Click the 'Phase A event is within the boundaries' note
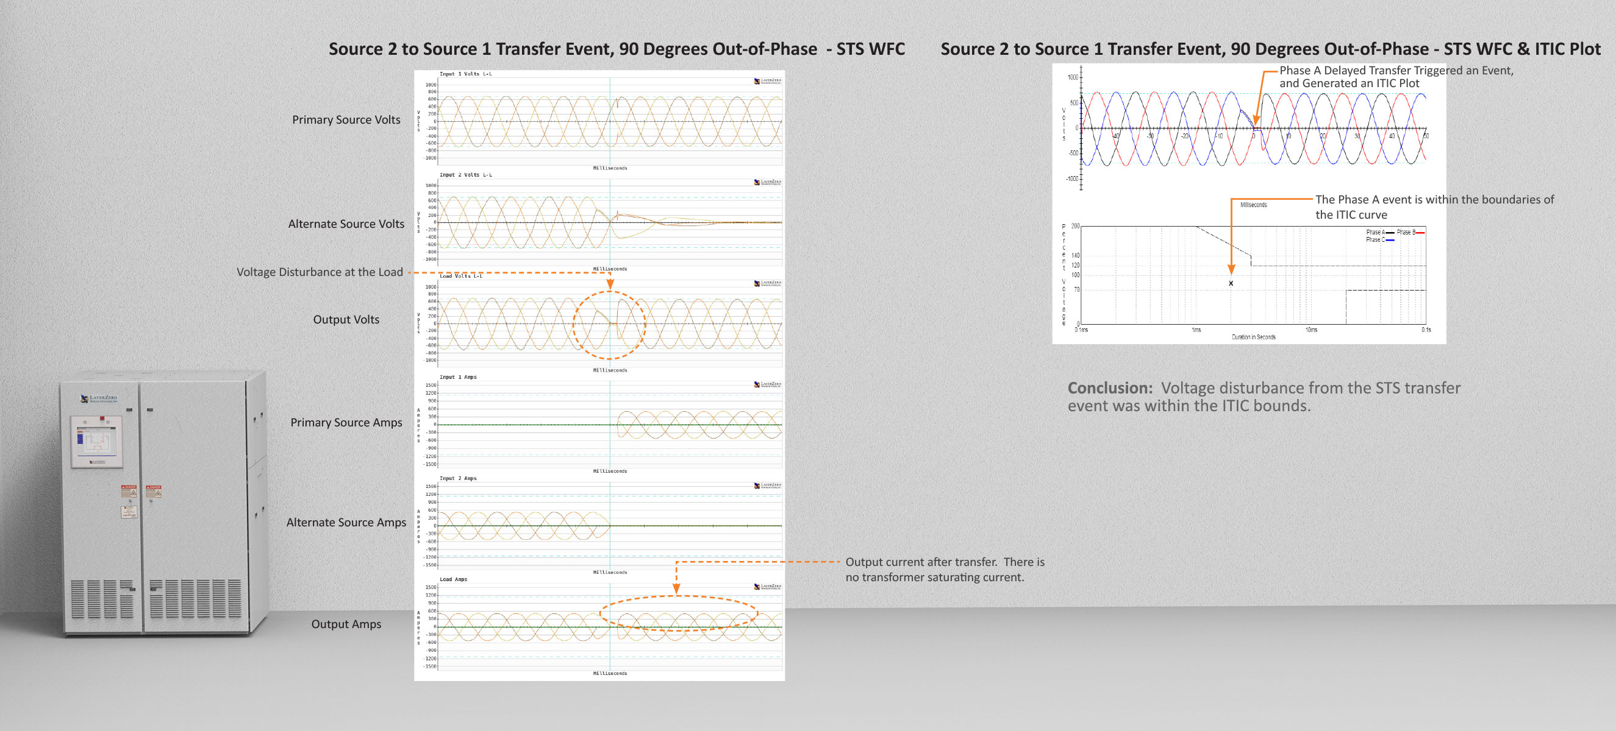 (x=1435, y=207)
